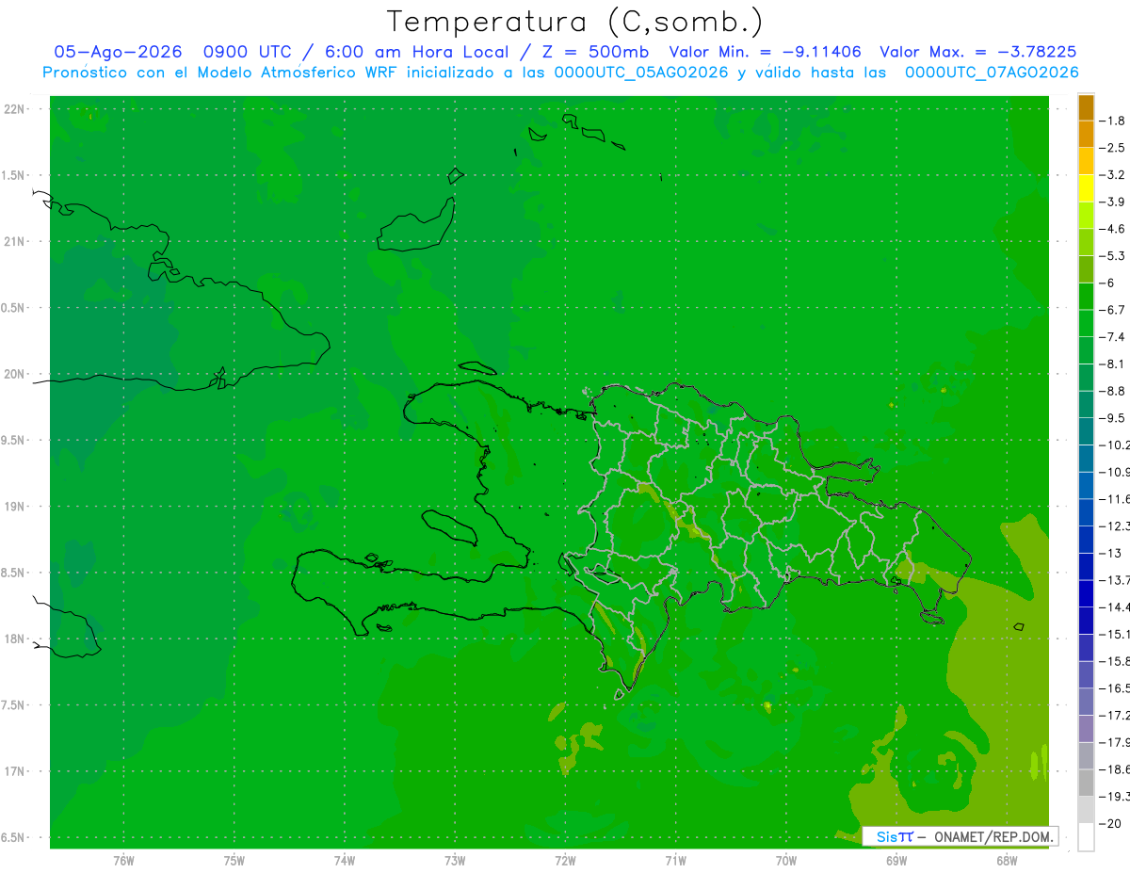Screen dimensions: 1130x873
Task: Click the "-20" colorbar label
Action: [x=1111, y=823]
